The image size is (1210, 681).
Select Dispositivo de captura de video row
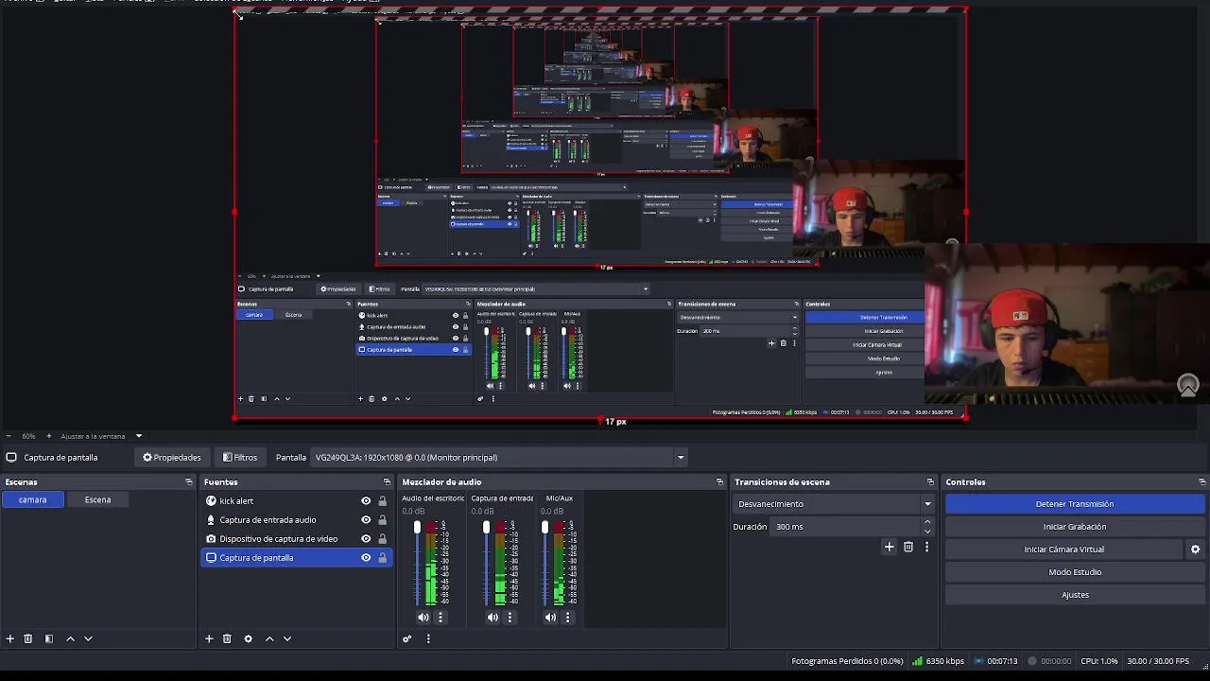tap(297, 539)
